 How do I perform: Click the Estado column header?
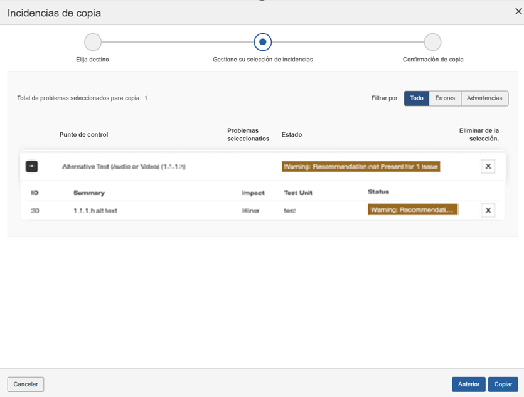coord(292,135)
